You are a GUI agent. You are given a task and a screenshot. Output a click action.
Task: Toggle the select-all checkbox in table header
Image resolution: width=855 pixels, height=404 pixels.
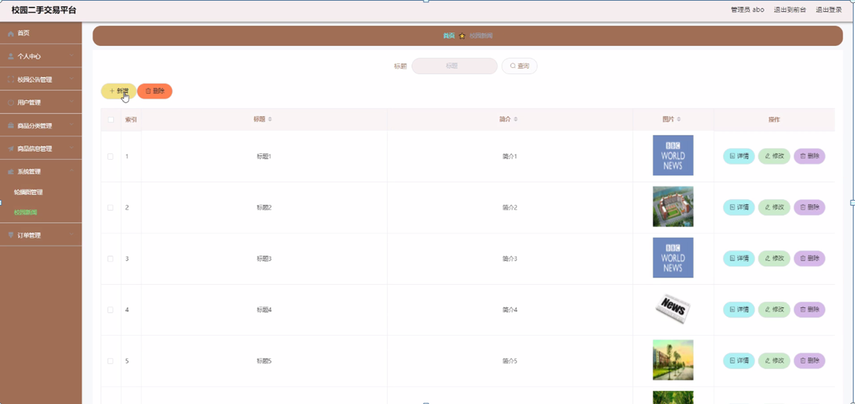tap(110, 119)
